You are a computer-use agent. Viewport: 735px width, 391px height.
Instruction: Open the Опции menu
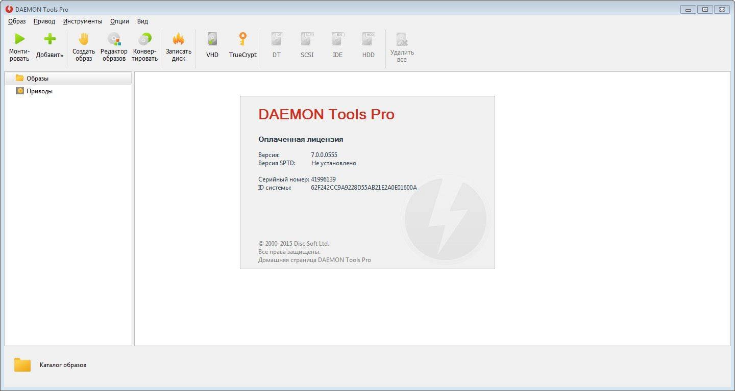[119, 21]
